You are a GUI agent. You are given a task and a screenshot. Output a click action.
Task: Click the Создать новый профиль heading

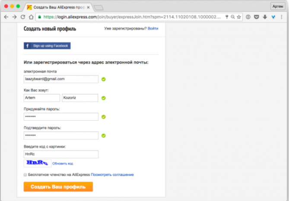(50, 29)
